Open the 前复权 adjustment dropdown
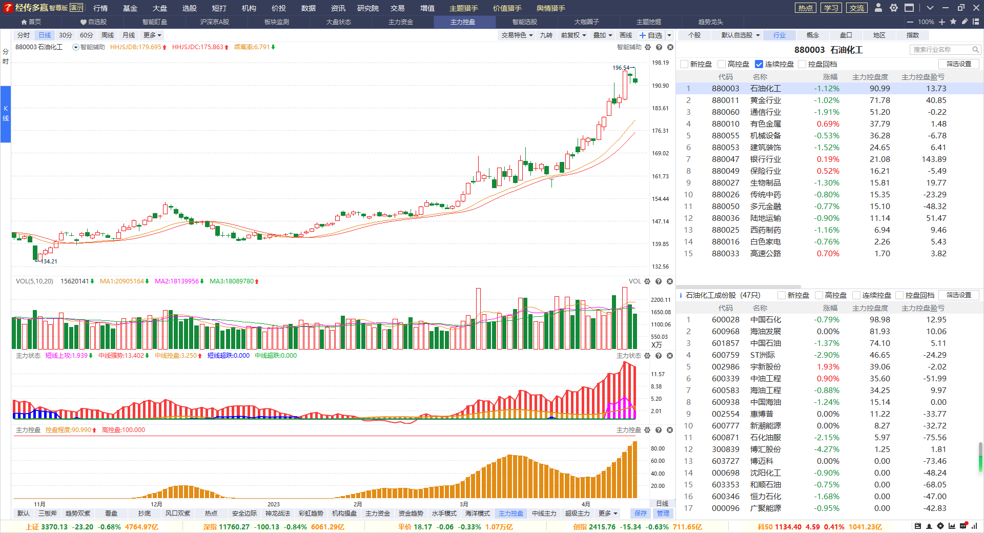 (573, 35)
